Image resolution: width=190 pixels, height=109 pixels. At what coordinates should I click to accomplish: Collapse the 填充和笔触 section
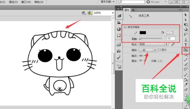[x=125, y=27]
